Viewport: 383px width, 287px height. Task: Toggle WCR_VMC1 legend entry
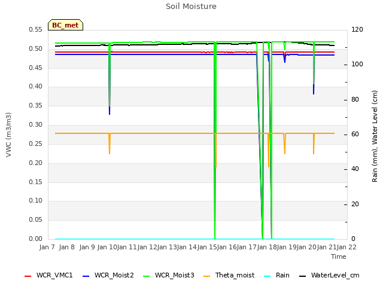pyautogui.click(x=48, y=275)
